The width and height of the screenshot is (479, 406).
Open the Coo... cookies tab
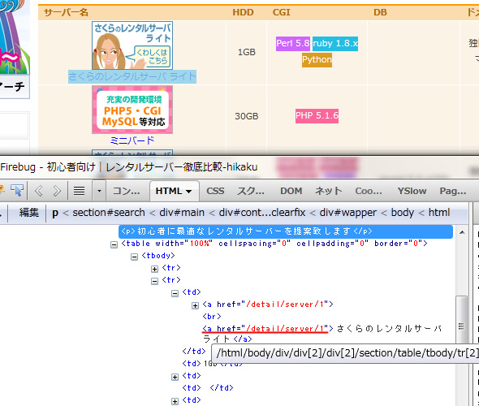[x=369, y=191]
